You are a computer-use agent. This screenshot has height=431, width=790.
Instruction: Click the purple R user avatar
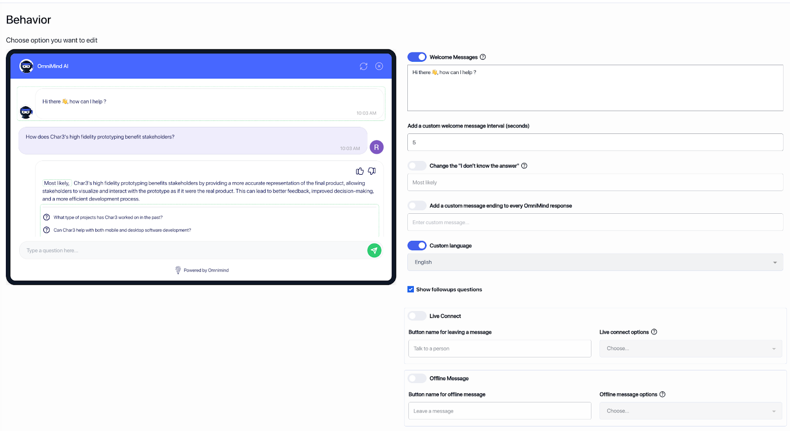(377, 147)
